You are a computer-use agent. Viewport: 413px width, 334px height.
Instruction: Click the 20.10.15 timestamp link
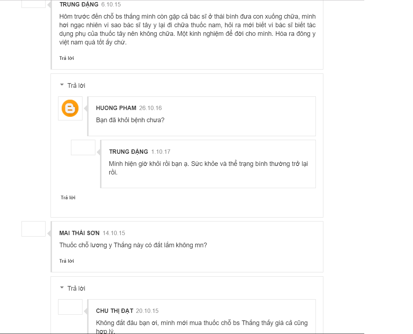tap(147, 311)
